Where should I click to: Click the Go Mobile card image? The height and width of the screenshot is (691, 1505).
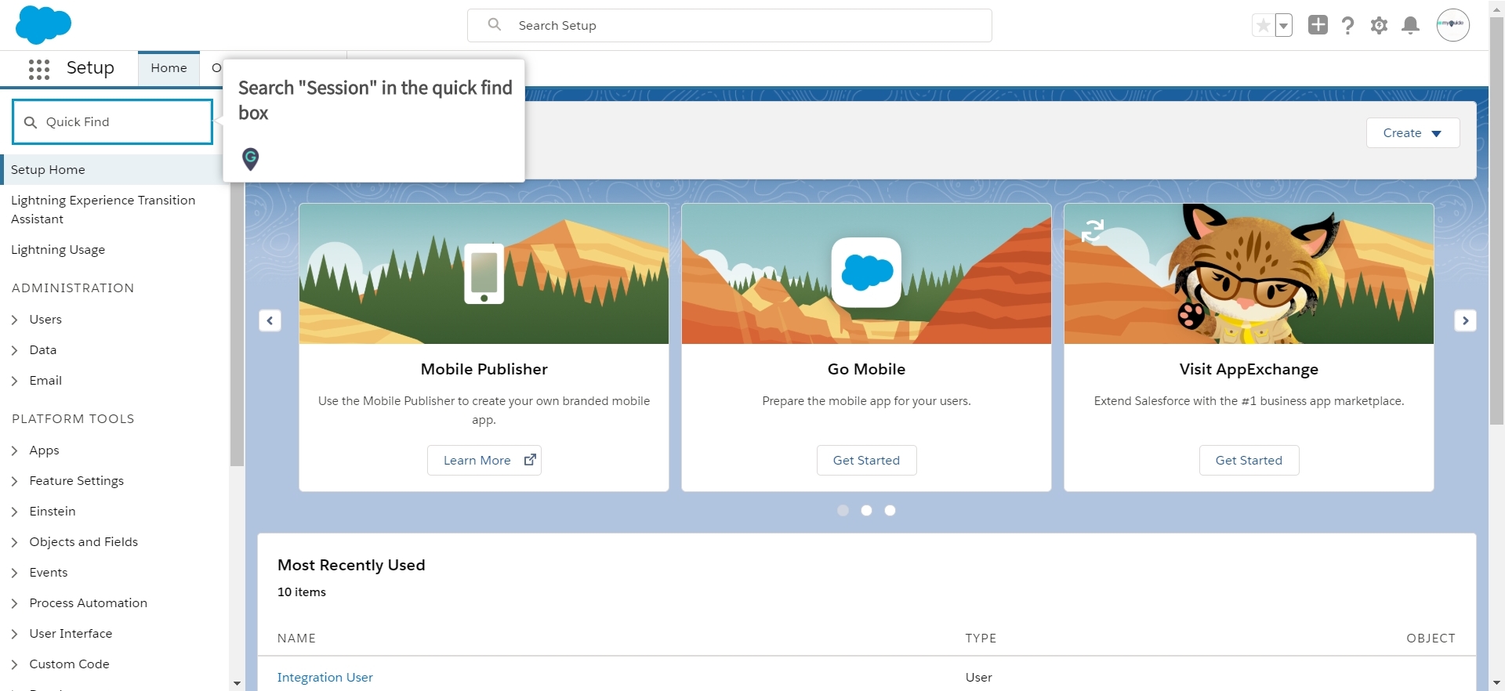pyautogui.click(x=866, y=274)
